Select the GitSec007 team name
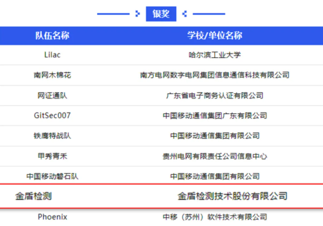 [52, 115]
